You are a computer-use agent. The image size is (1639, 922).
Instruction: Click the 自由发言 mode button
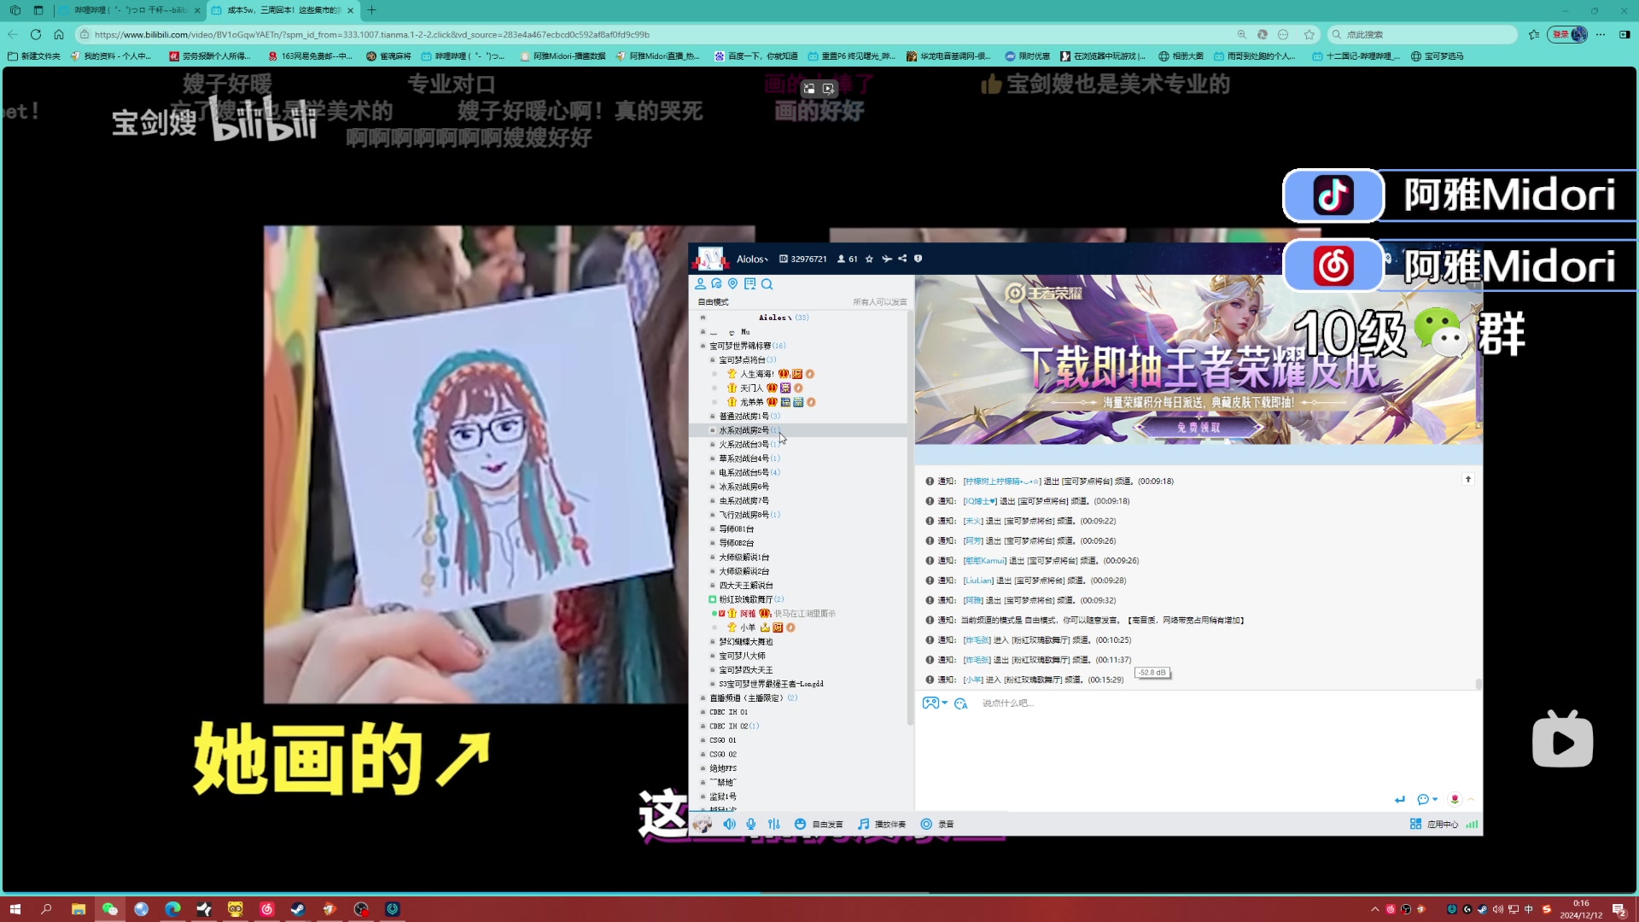click(819, 825)
